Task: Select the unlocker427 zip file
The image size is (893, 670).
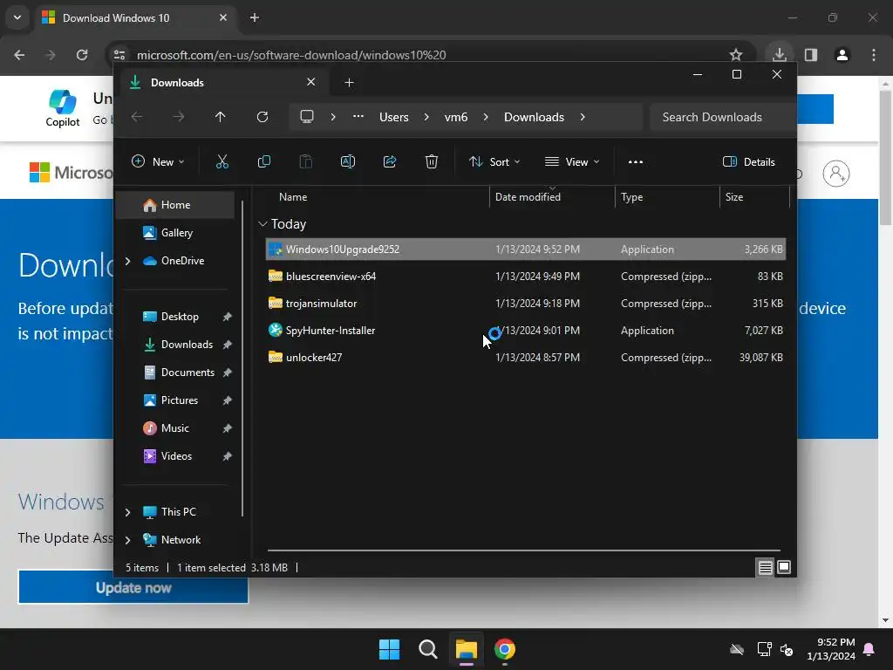Action: 526,358
